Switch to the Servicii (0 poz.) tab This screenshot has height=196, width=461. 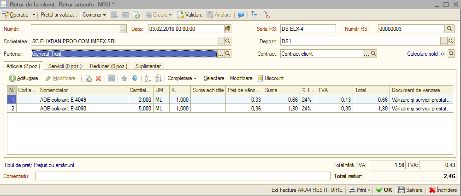pos(65,66)
